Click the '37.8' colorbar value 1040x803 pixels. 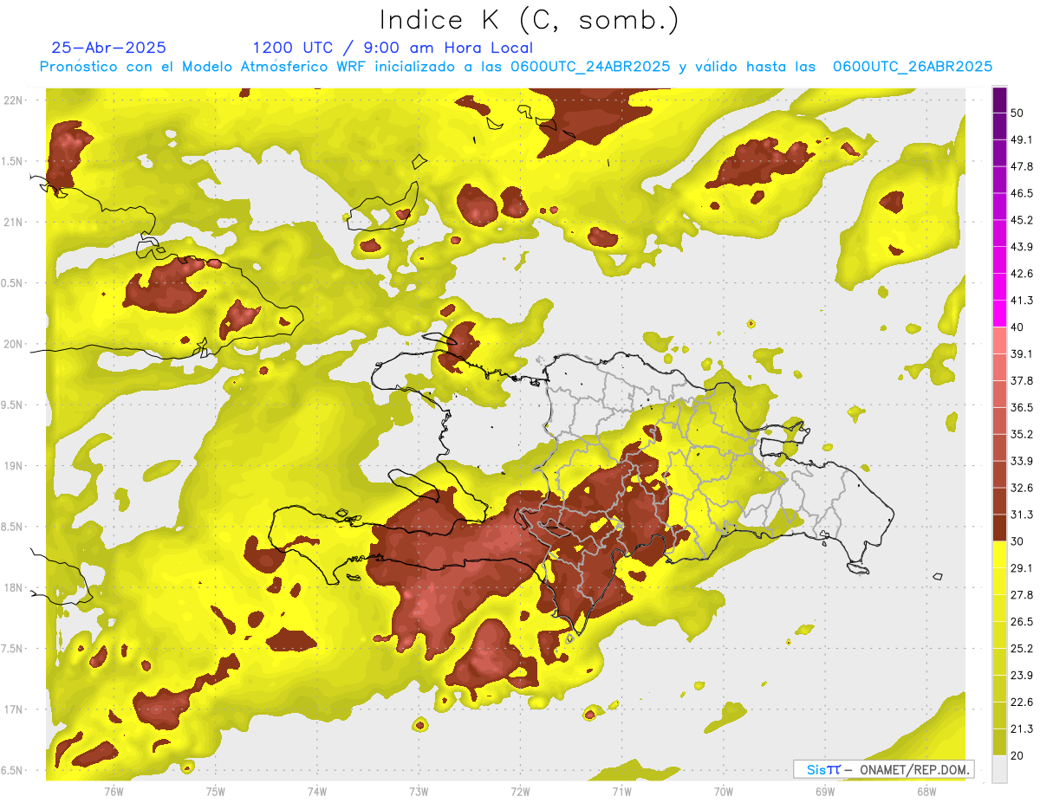tap(1022, 381)
